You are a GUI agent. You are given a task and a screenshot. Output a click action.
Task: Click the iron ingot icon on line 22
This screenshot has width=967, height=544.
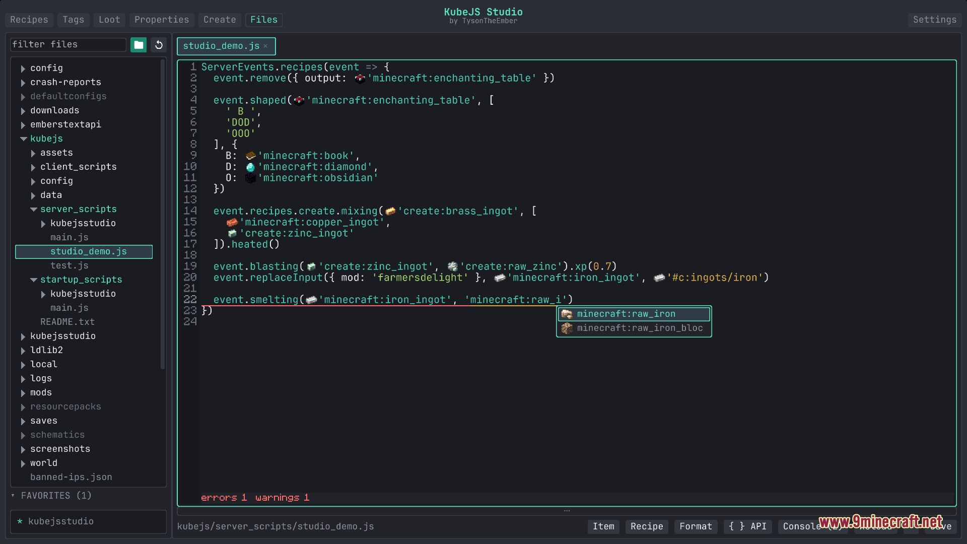point(311,300)
